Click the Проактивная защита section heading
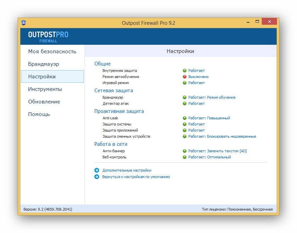 point(119,111)
